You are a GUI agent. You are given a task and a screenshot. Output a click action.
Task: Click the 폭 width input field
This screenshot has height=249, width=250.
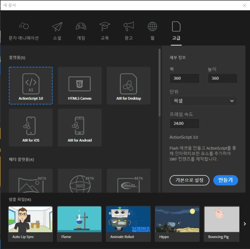pos(184,78)
